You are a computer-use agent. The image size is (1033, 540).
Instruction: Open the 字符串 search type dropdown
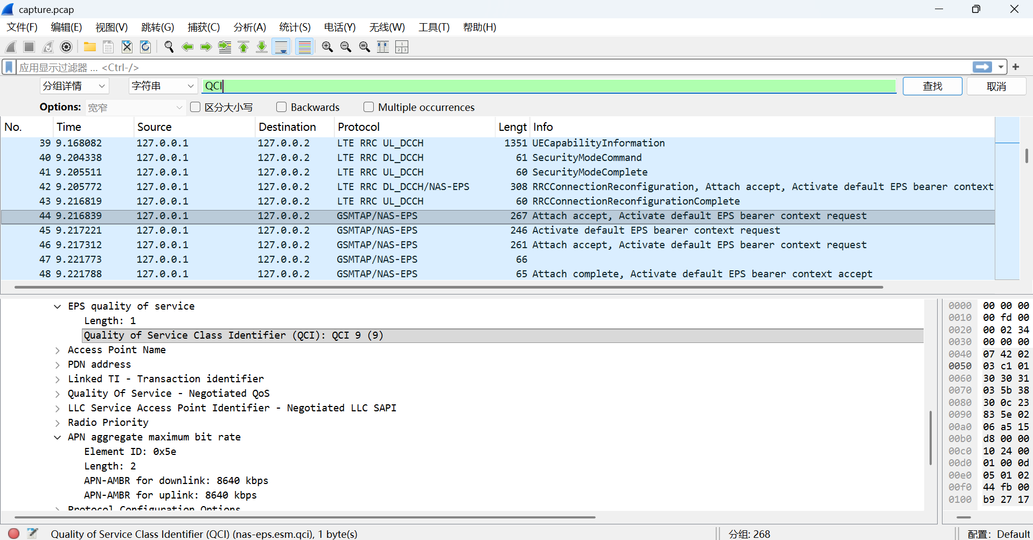click(x=163, y=86)
